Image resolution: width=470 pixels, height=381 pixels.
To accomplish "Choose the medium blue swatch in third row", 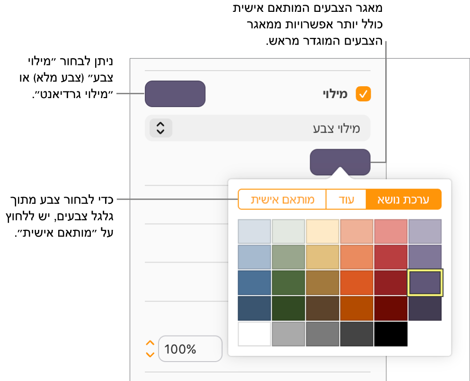I will click(x=255, y=283).
